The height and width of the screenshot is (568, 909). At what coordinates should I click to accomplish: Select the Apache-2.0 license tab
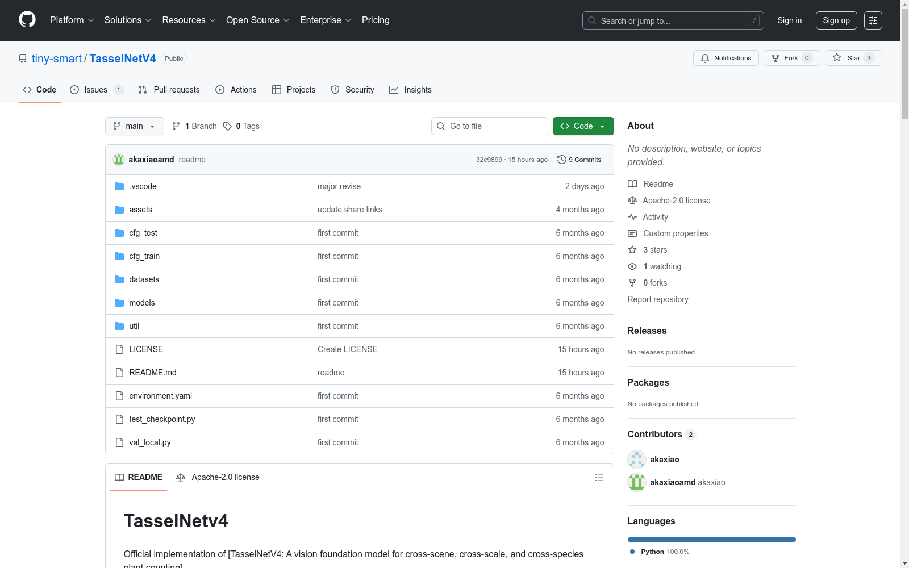(x=218, y=477)
